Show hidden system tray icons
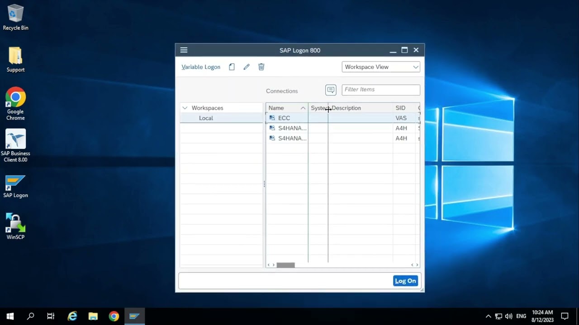The image size is (579, 325). pos(488,316)
